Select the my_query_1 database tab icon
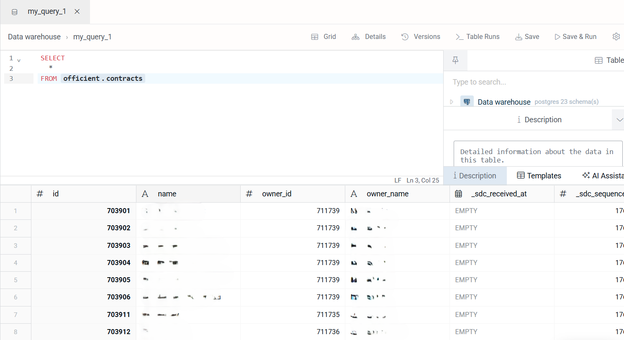Image resolution: width=624 pixels, height=340 pixels. (x=15, y=12)
